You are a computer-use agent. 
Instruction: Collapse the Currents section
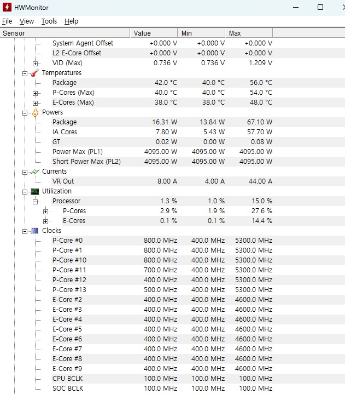pyautogui.click(x=25, y=172)
